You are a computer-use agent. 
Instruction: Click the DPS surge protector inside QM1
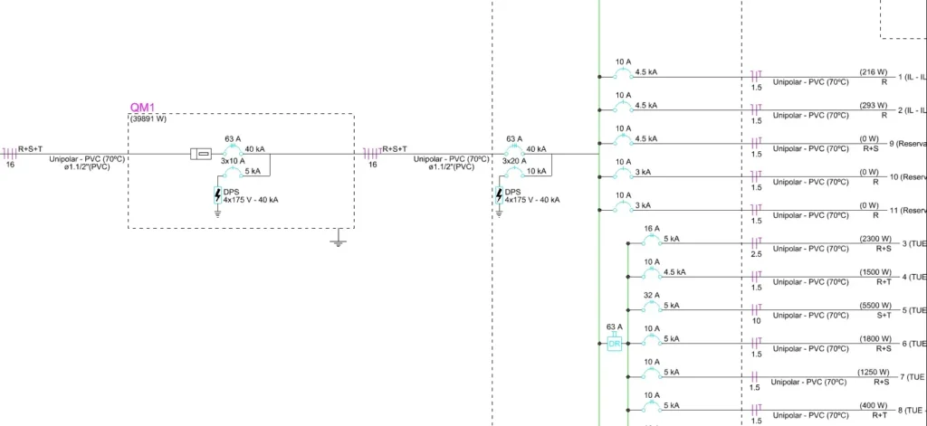pos(217,194)
